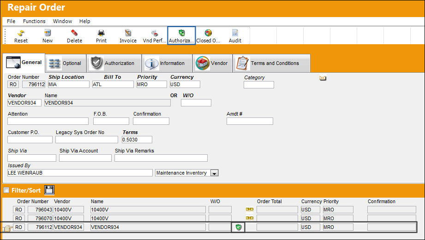Click the Order Total cell for order 796043
Image resolution: width=425 pixels, height=240 pixels.
pos(277,210)
